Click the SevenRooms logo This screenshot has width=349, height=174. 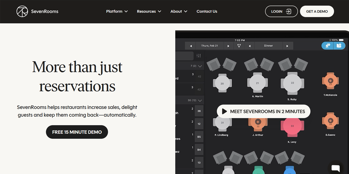click(38, 11)
